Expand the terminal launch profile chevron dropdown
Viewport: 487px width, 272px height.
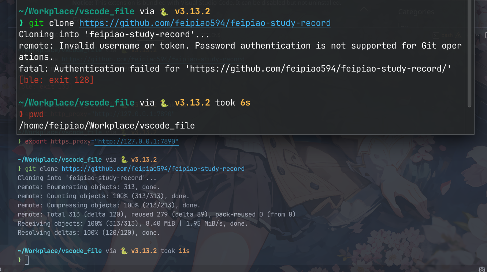[477, 35]
